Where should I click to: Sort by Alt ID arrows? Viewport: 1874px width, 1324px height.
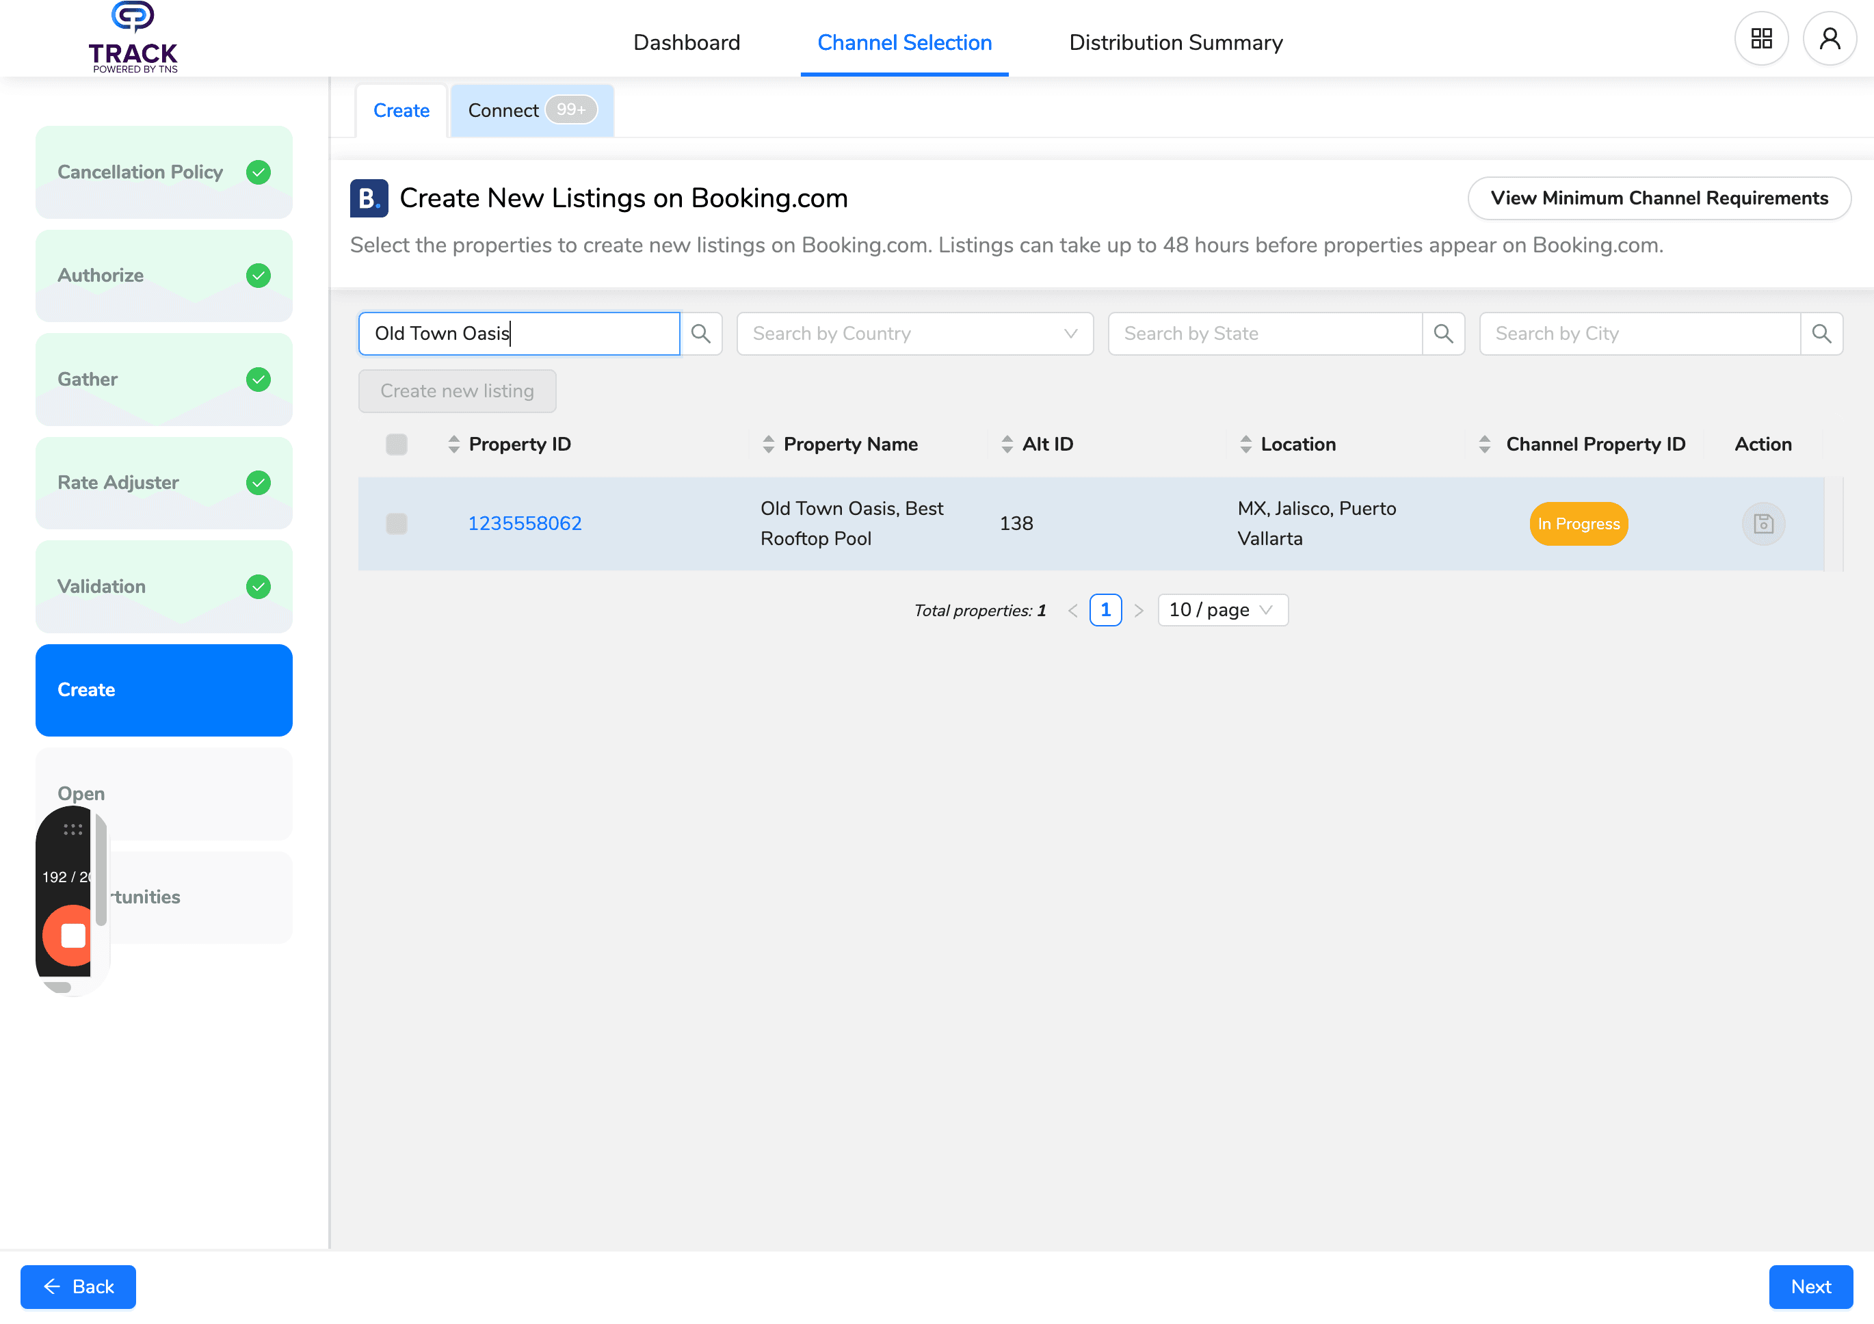(x=1007, y=444)
